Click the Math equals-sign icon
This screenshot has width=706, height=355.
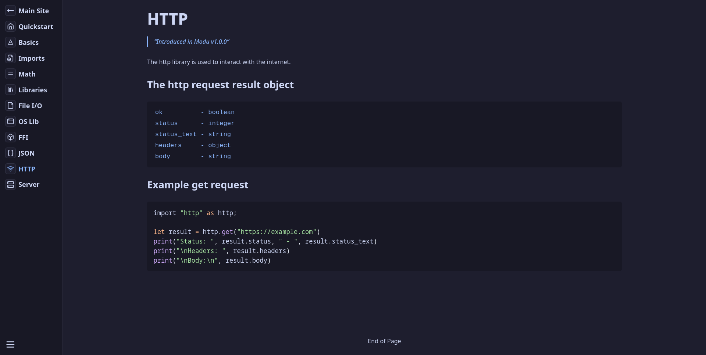[x=11, y=74]
